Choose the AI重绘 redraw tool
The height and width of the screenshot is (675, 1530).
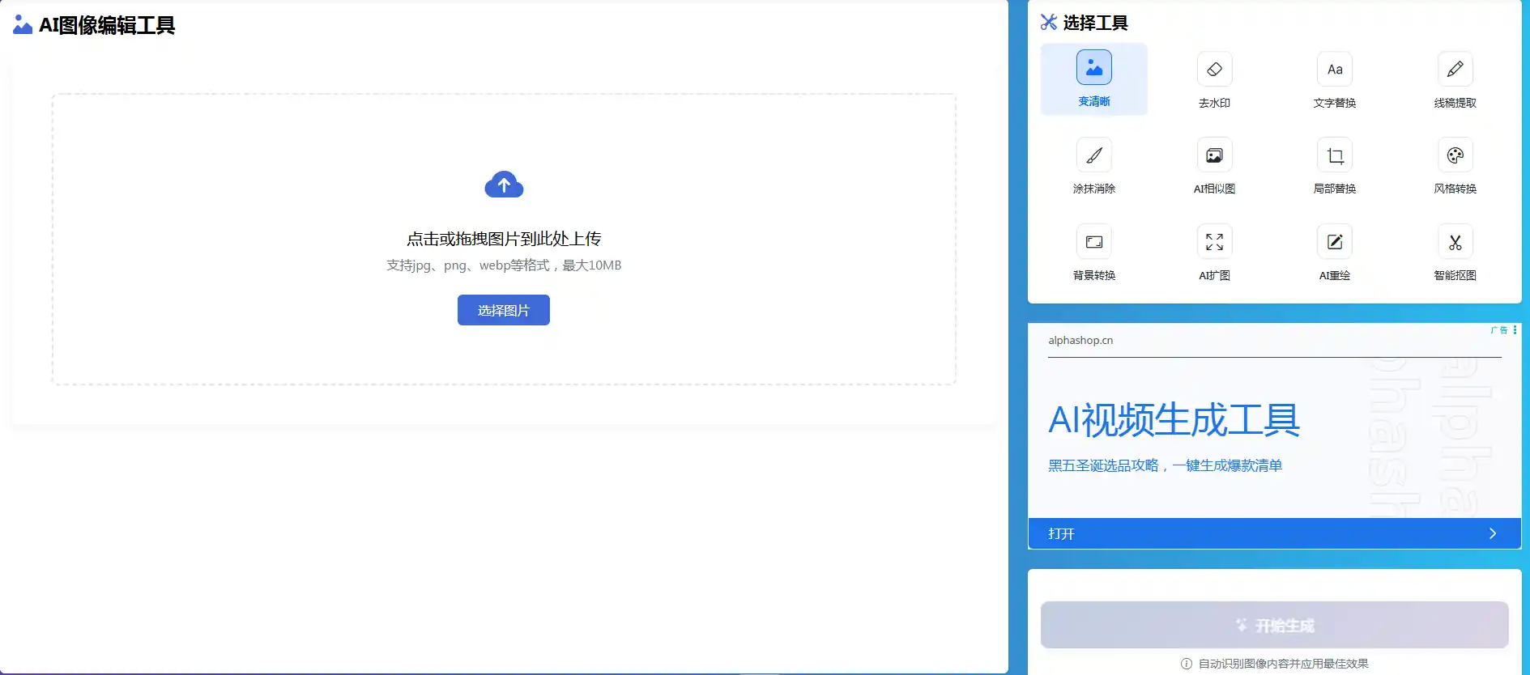click(1334, 252)
